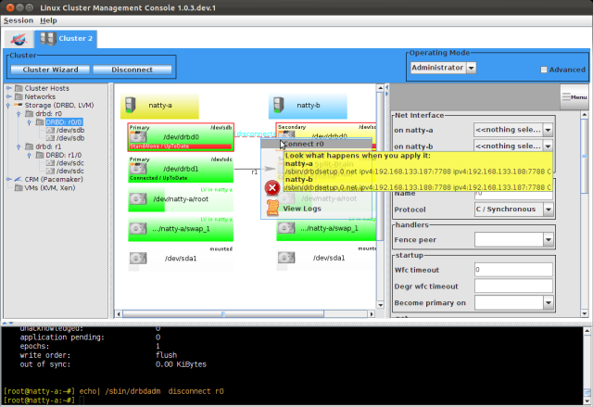Select the /dev/drbd1 disk icon on natty-a
This screenshot has width=593, height=407.
click(139, 169)
